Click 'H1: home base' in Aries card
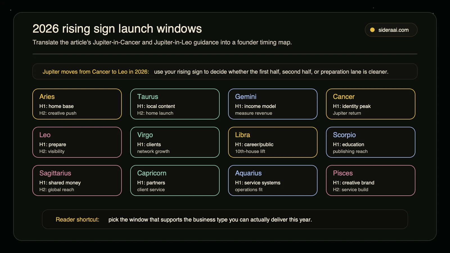The width and height of the screenshot is (450, 253). 57,106
